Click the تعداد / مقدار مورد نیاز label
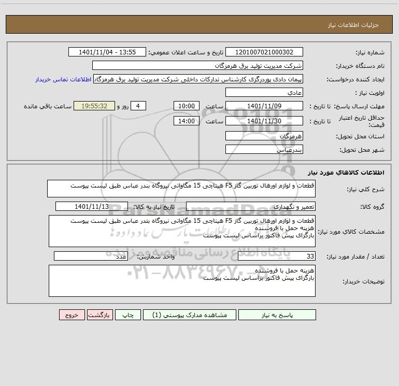This screenshot has width=399, height=386. [x=355, y=257]
